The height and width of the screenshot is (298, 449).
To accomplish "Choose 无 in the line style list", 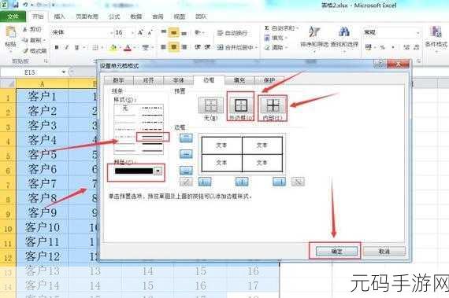I will click(x=125, y=109).
